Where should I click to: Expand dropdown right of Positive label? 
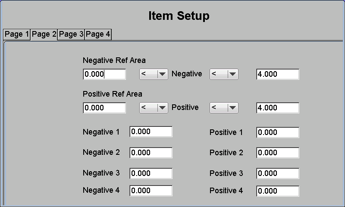pyautogui.click(x=224, y=108)
